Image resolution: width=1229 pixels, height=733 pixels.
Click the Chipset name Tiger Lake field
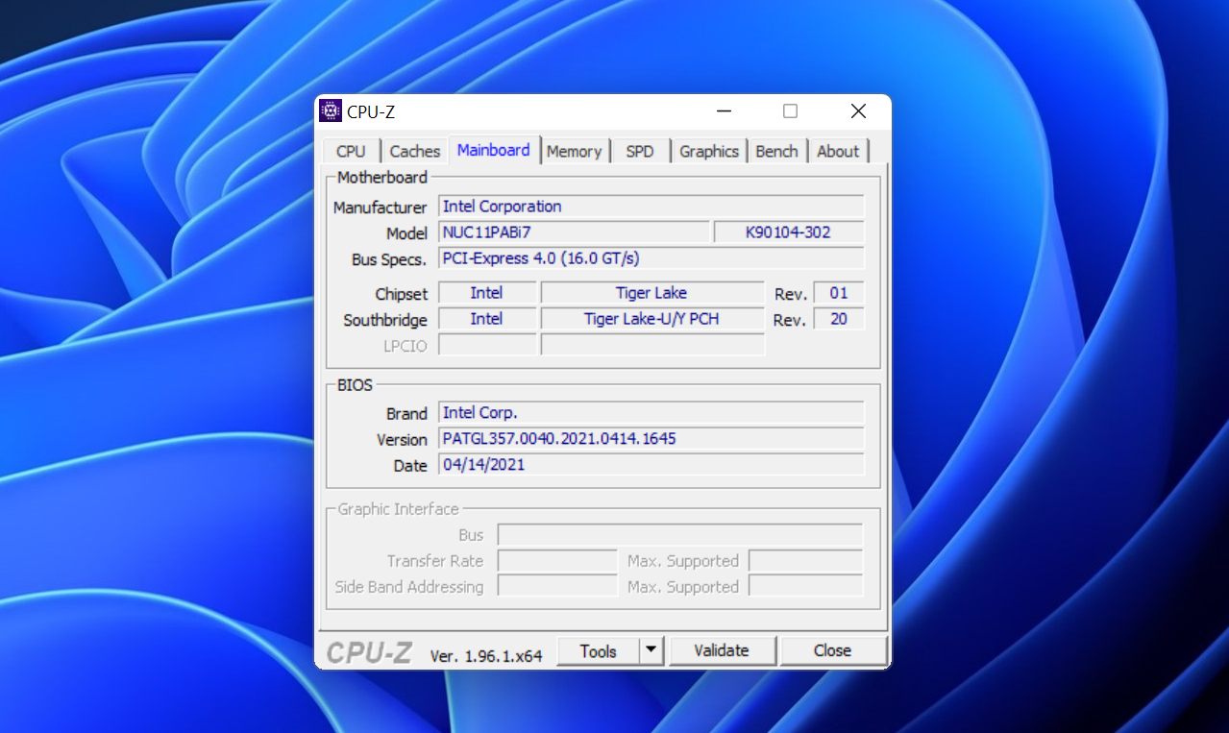(652, 293)
